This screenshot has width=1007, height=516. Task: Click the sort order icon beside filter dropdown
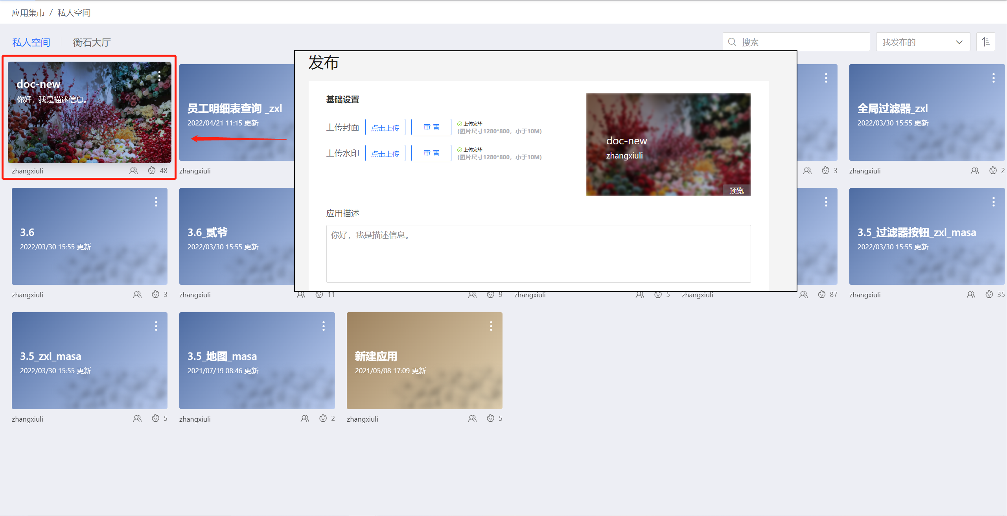(985, 42)
